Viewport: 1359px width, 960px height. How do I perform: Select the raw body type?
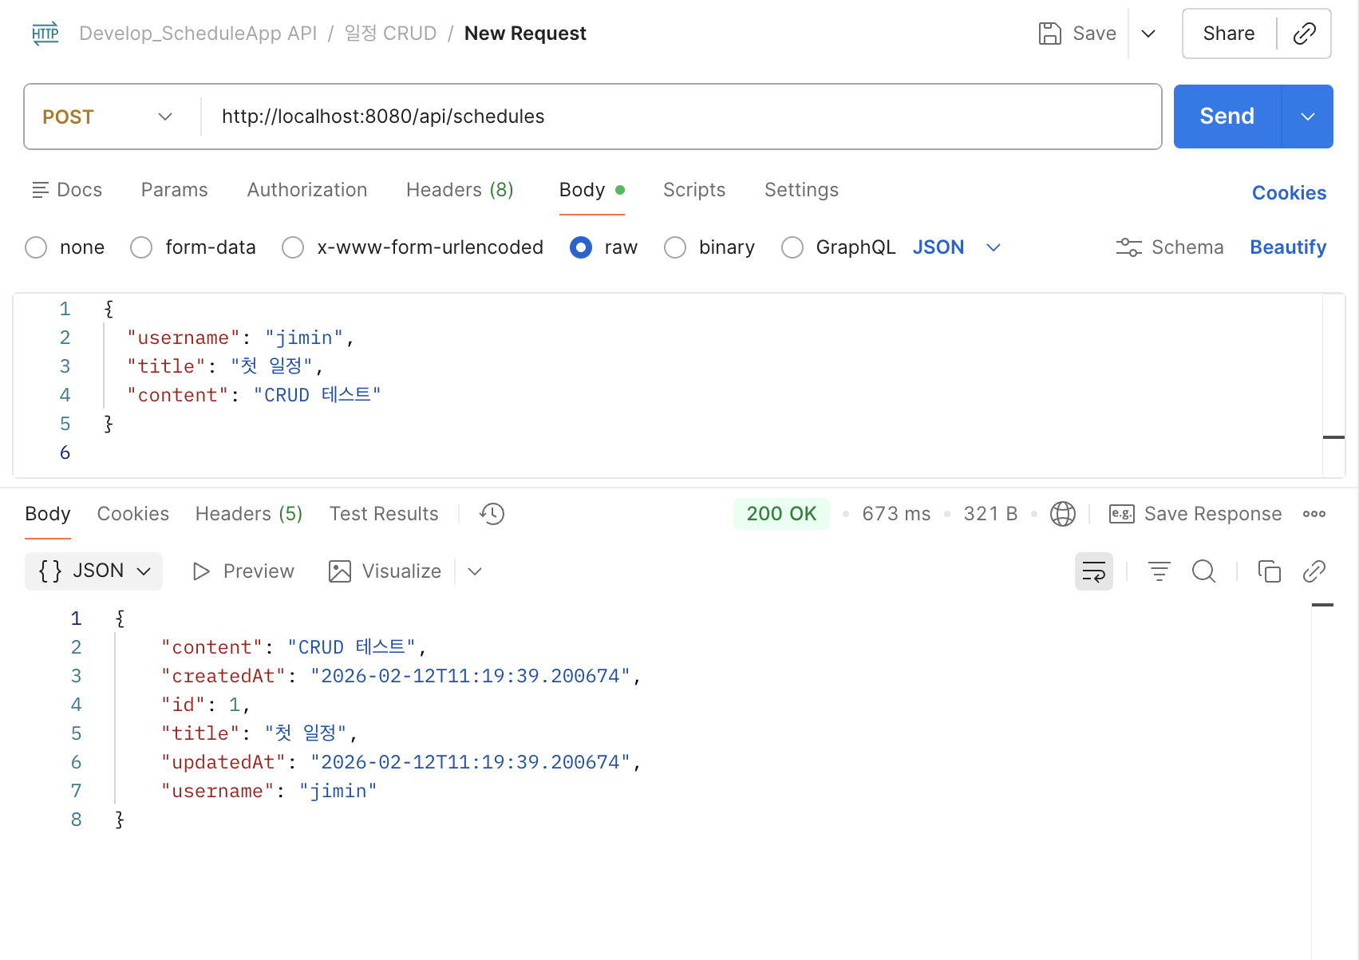(581, 247)
